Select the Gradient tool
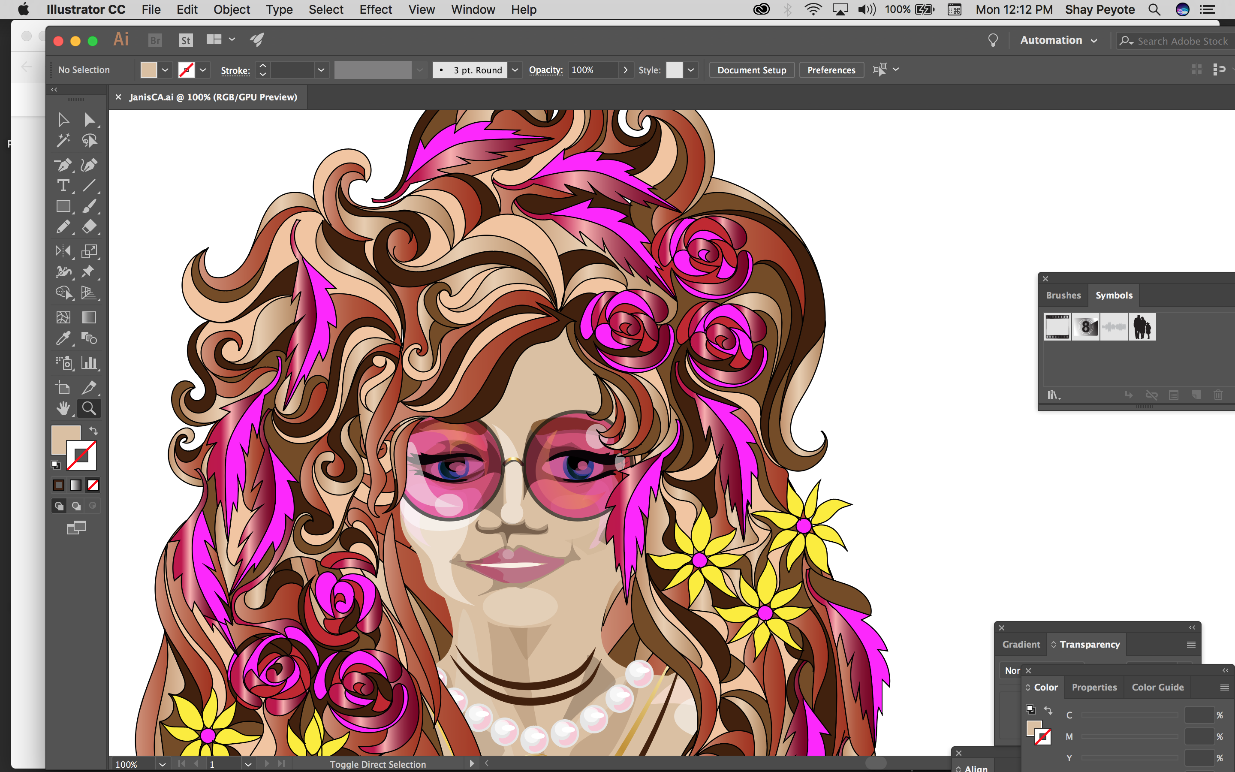Screen dimensions: 1235x772 click(89, 317)
